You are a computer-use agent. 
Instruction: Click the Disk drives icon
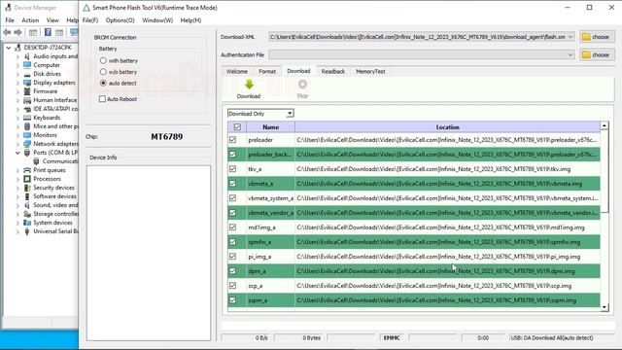click(27, 74)
